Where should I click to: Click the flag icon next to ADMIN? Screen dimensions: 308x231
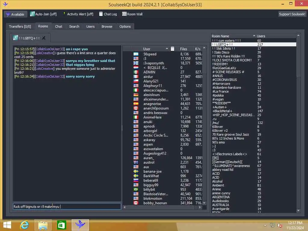coord(136,72)
